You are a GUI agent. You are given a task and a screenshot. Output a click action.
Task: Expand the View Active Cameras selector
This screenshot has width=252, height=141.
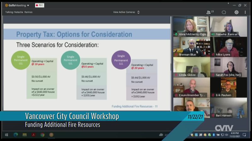[126, 12]
